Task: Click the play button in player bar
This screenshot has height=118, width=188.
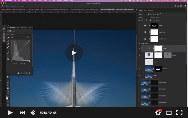Action: click(10, 113)
